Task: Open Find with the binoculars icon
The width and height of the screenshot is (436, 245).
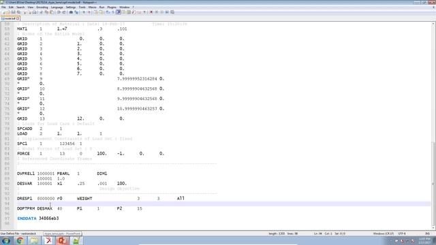Action: click(71, 12)
